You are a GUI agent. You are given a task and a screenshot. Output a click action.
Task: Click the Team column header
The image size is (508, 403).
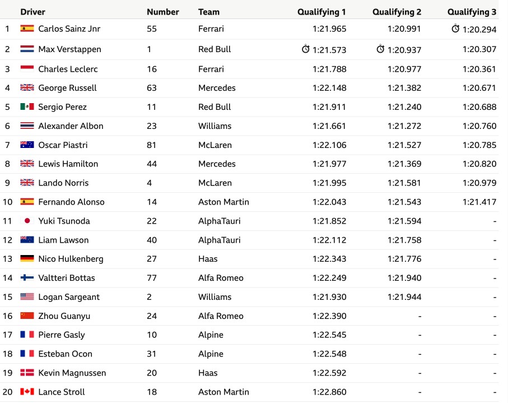(209, 12)
